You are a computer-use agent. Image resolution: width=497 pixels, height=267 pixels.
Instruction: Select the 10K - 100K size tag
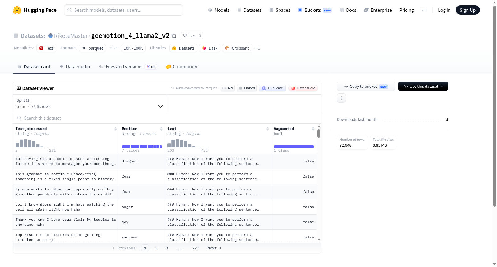pos(133,48)
